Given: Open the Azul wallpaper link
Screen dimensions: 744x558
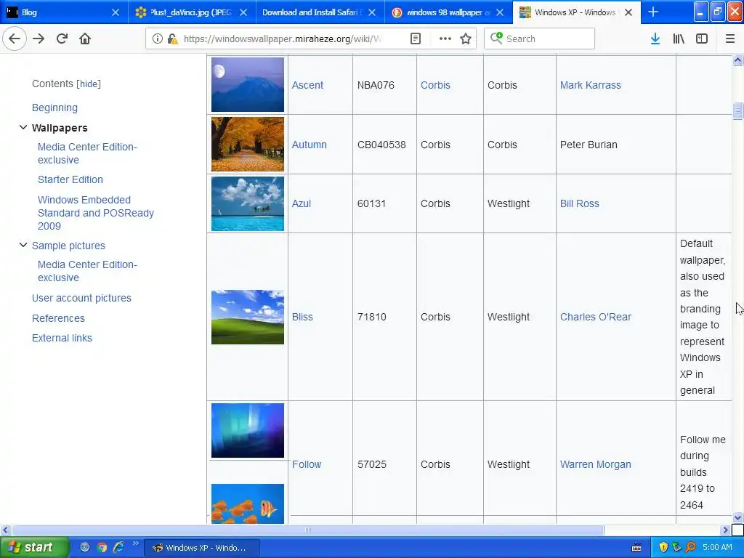Looking at the screenshot, I should (302, 203).
